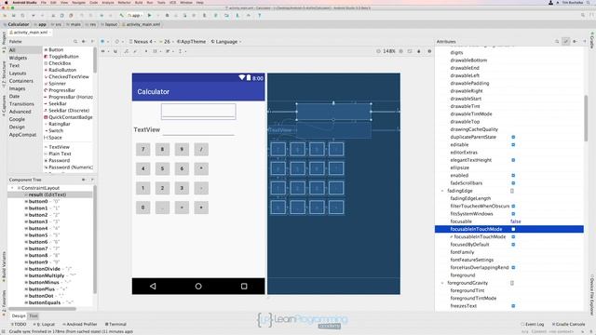Click the Spotlight search icon in menu bar

587,3
